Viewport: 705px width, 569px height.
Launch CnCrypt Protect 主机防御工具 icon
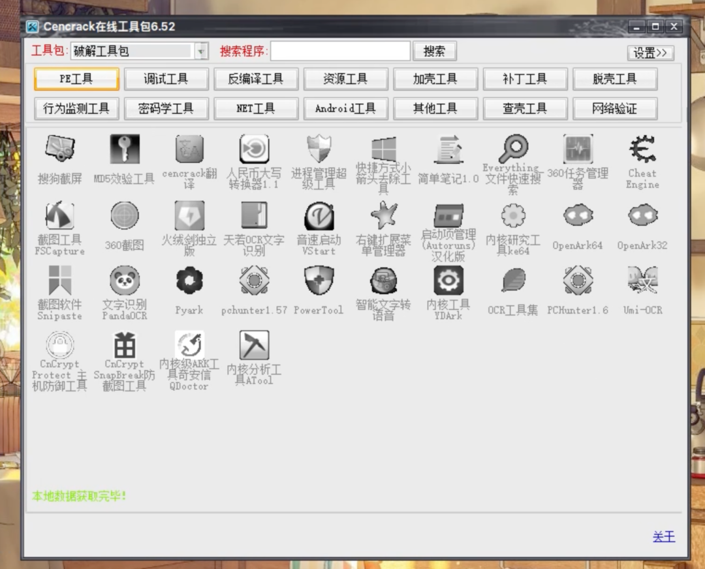[x=60, y=345]
